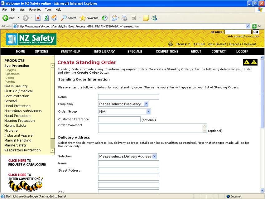Screen dimensions: 265x199
Task: Click the Express Checkout link
Action: point(243,44)
